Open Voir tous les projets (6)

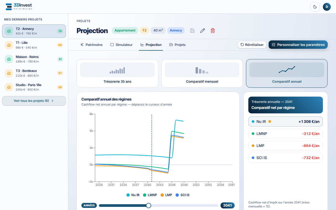[x=34, y=101]
